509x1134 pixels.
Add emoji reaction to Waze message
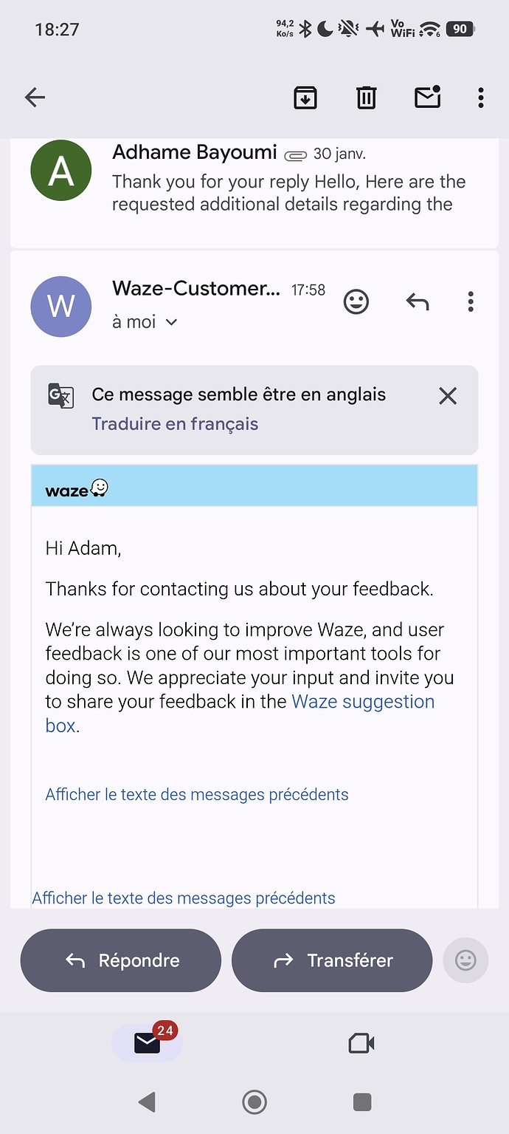pyautogui.click(x=356, y=301)
